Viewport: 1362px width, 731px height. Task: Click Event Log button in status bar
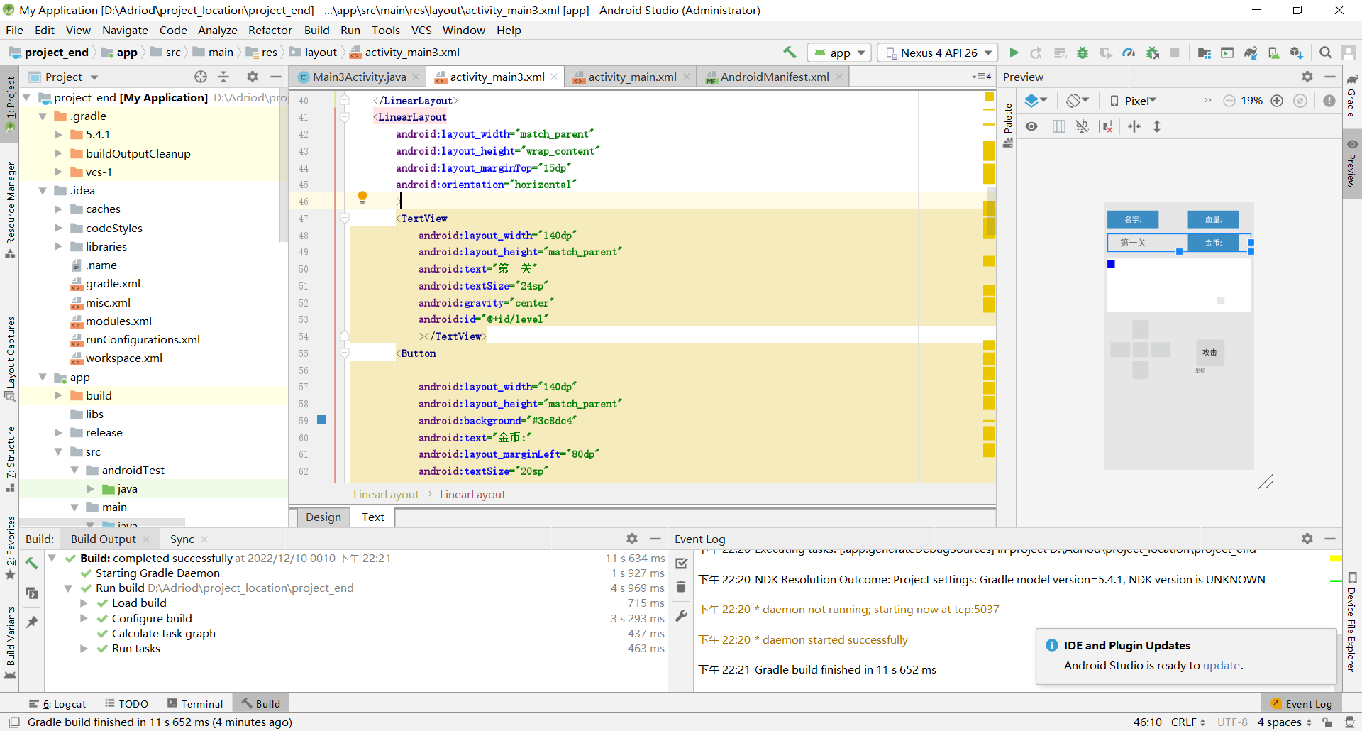tap(1302, 703)
